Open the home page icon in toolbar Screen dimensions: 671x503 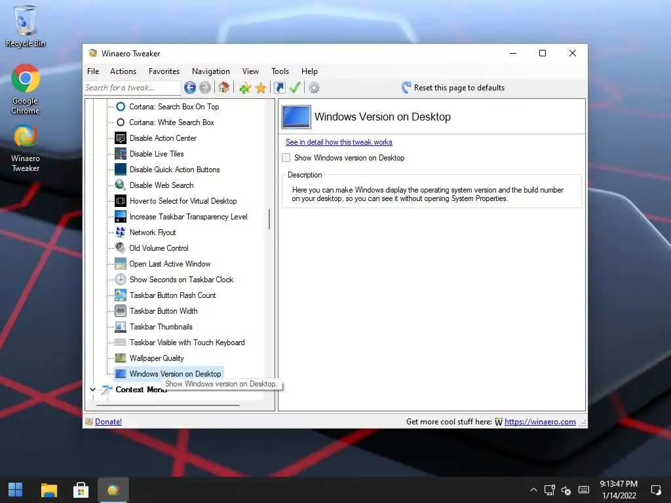223,88
